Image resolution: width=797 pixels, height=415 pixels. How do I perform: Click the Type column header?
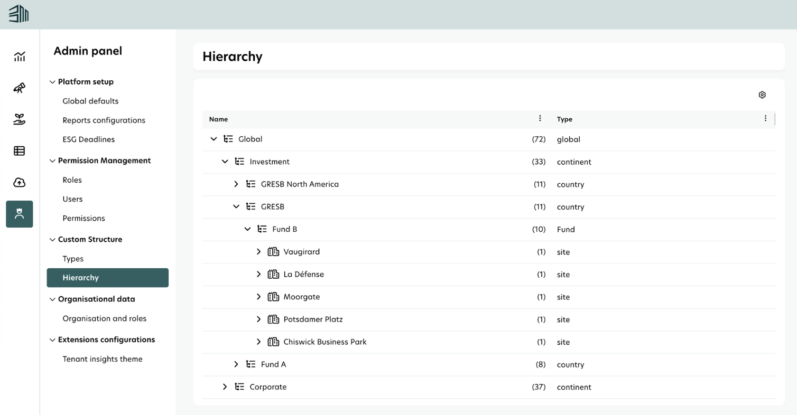(564, 119)
